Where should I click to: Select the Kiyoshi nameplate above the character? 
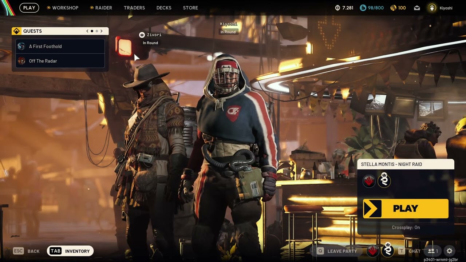click(229, 24)
